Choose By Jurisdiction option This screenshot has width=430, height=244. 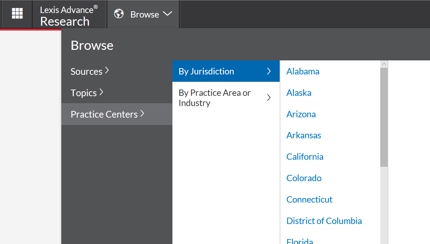point(226,71)
